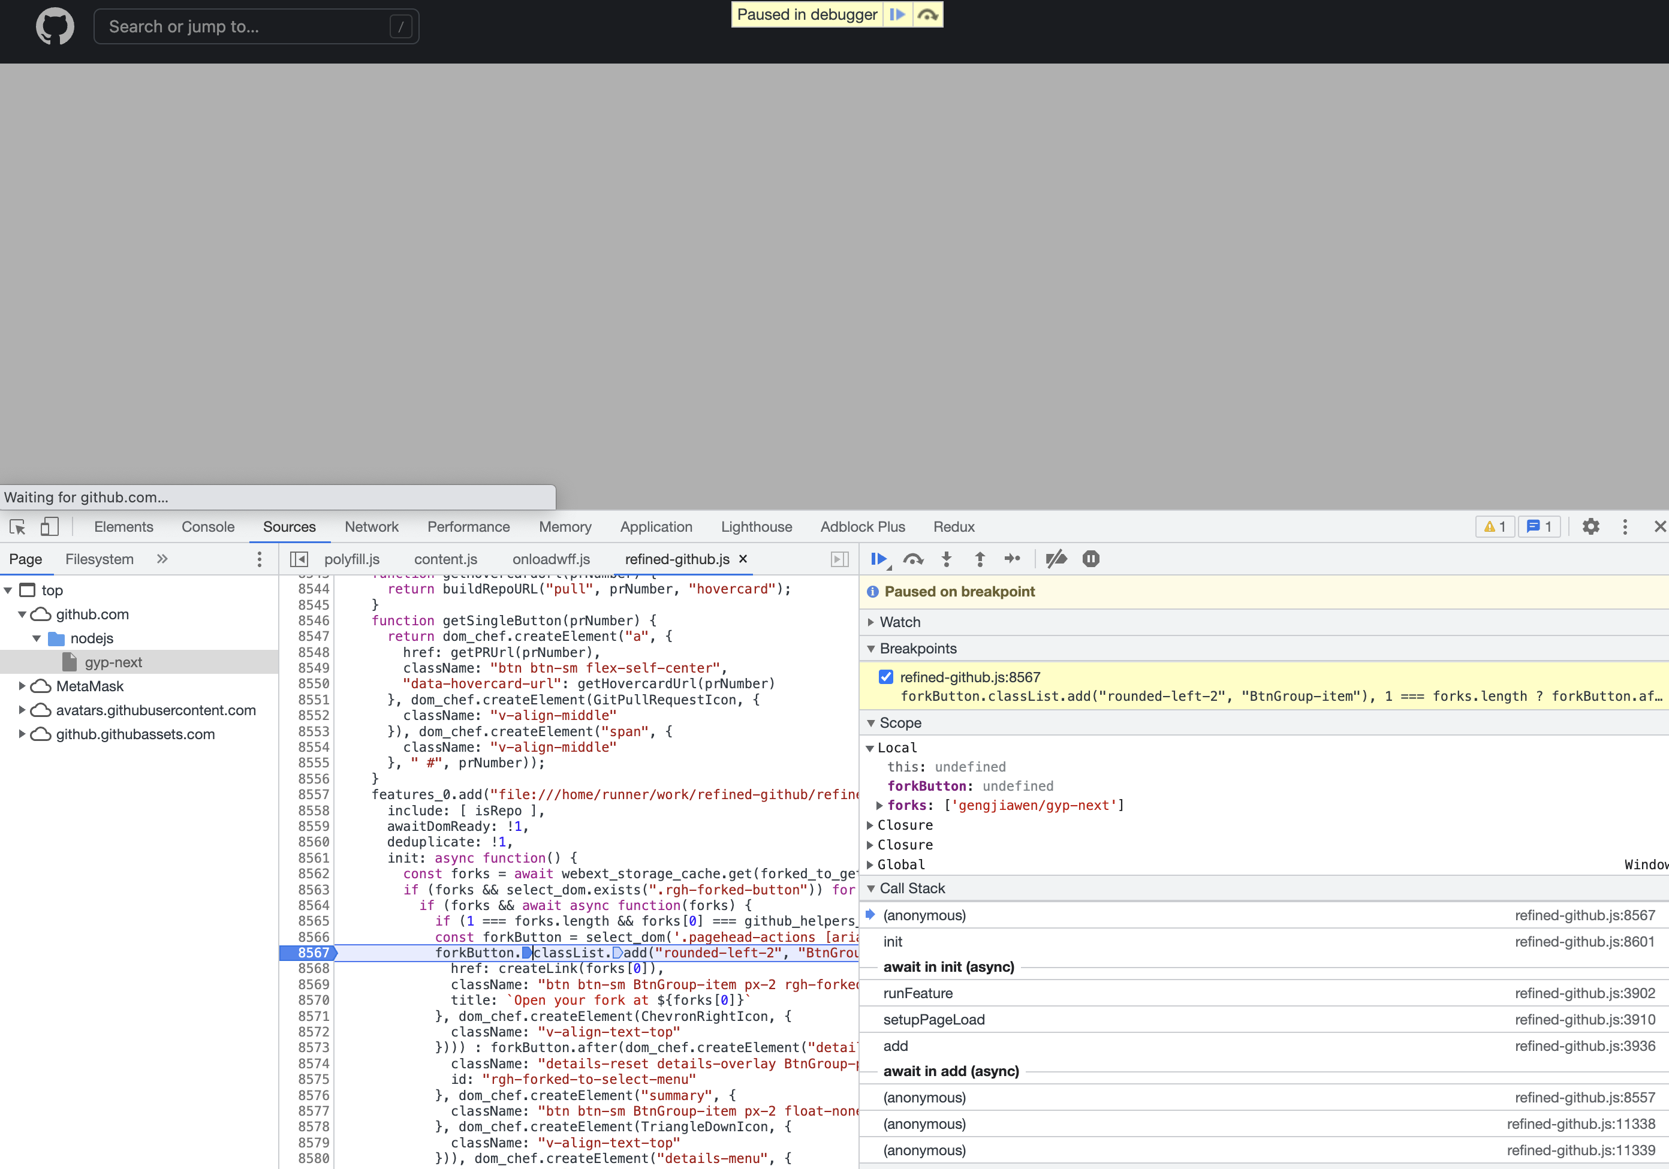Uncheck the breakpoint at refined-github.js:8567
1669x1169 pixels.
[885, 676]
